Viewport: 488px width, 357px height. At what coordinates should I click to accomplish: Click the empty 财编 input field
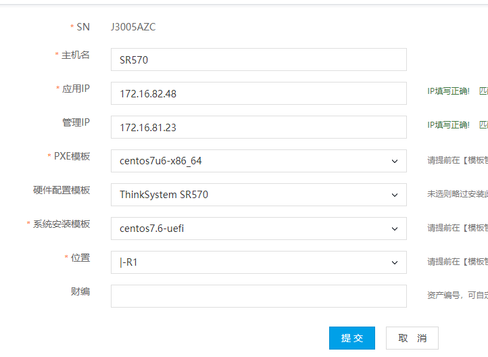point(259,296)
